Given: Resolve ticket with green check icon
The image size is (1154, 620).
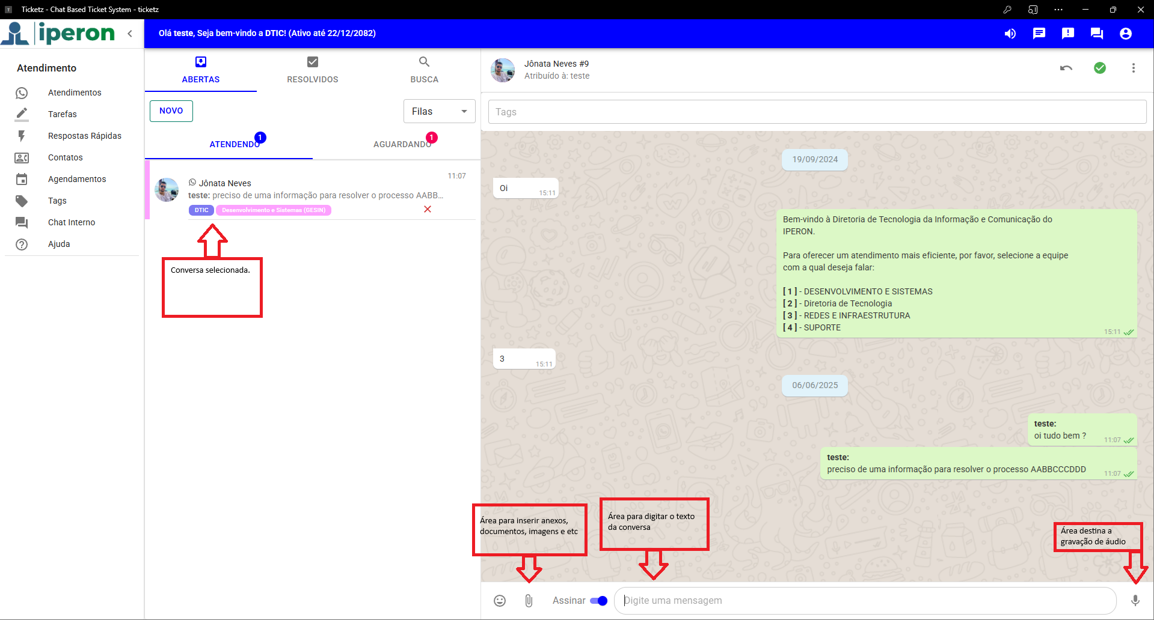Looking at the screenshot, I should [1100, 68].
